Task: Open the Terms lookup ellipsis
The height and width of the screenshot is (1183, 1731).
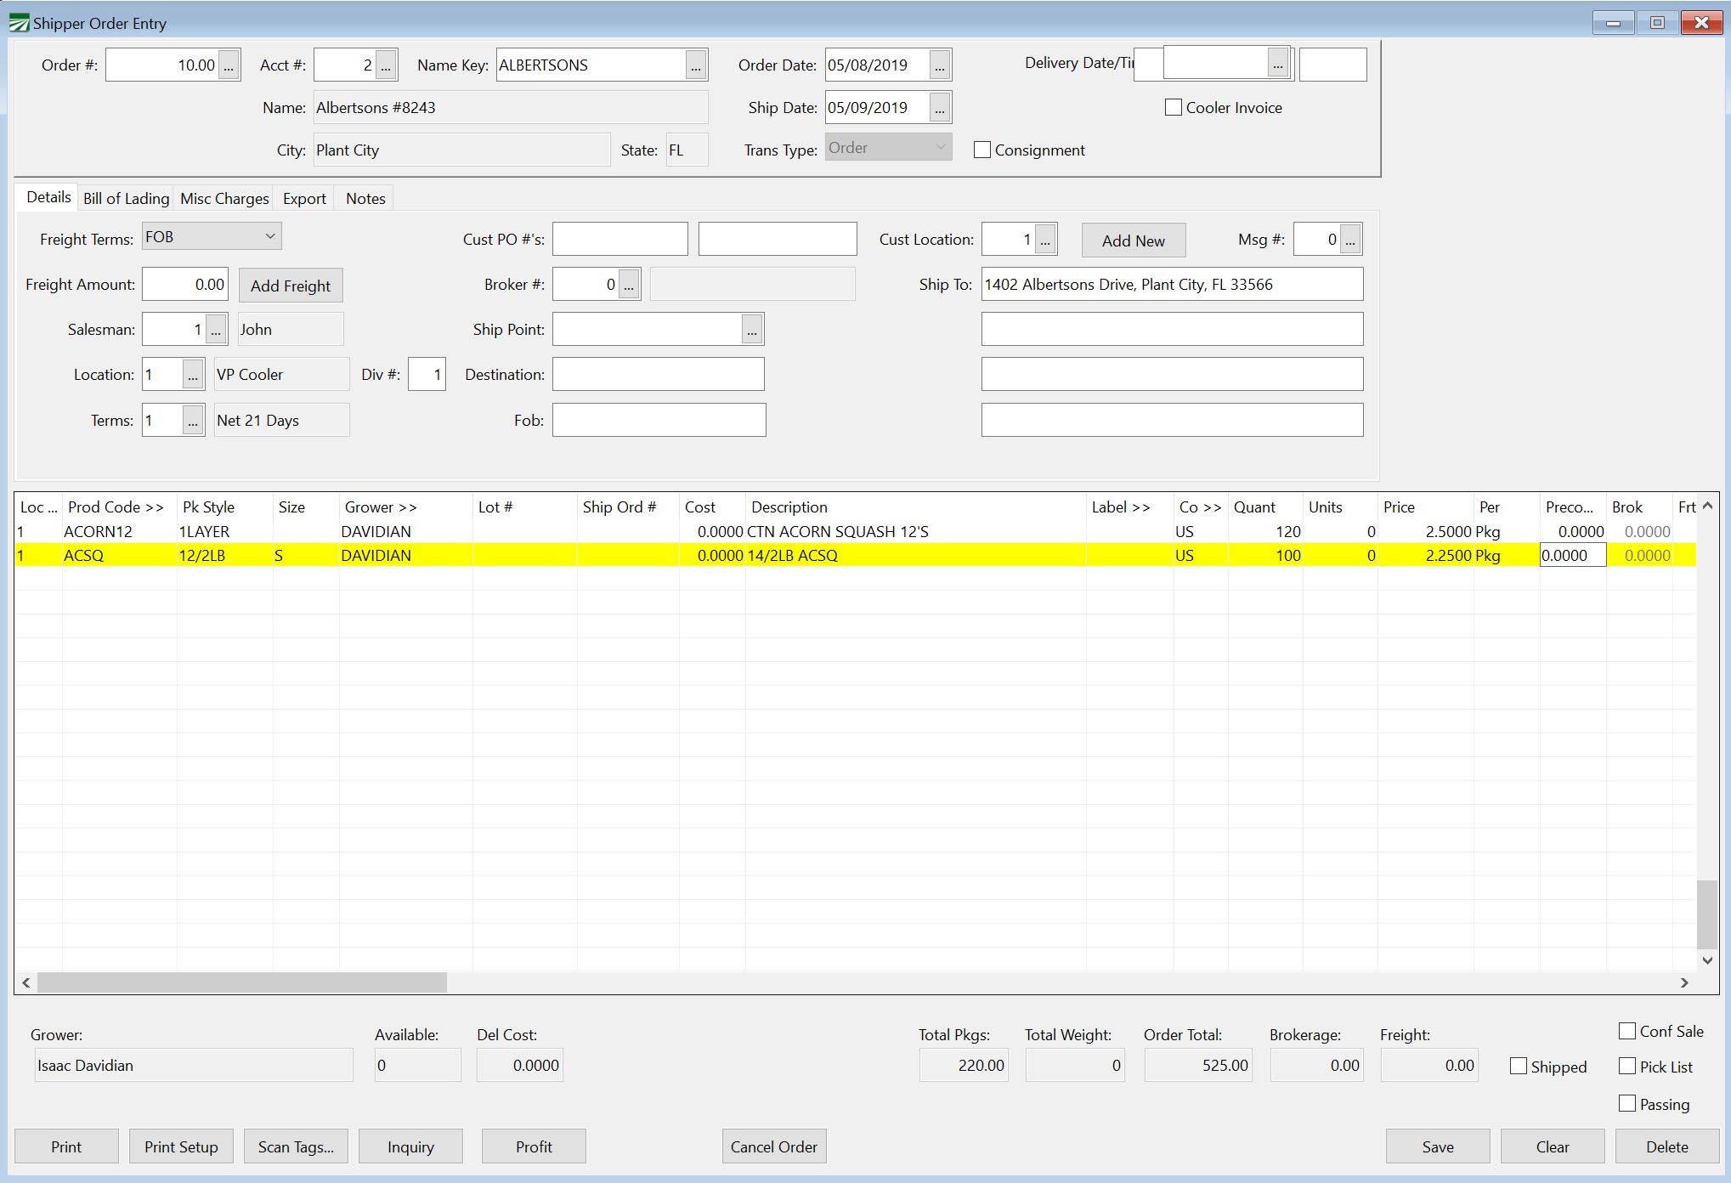Action: [192, 419]
